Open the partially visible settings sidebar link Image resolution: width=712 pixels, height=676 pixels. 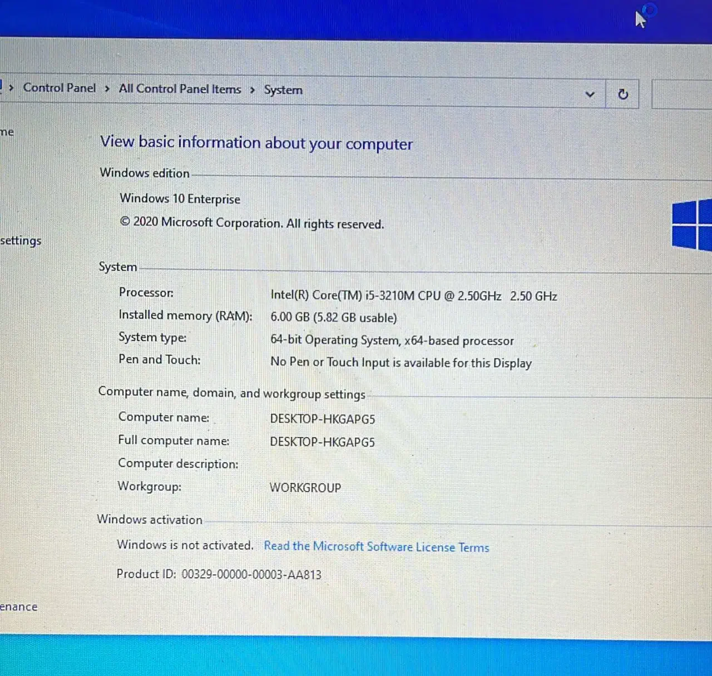point(21,241)
